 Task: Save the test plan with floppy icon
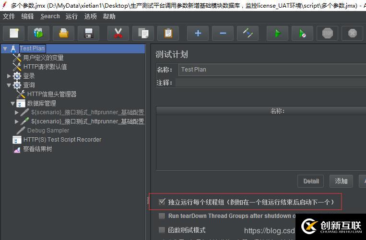pyautogui.click(x=88, y=33)
